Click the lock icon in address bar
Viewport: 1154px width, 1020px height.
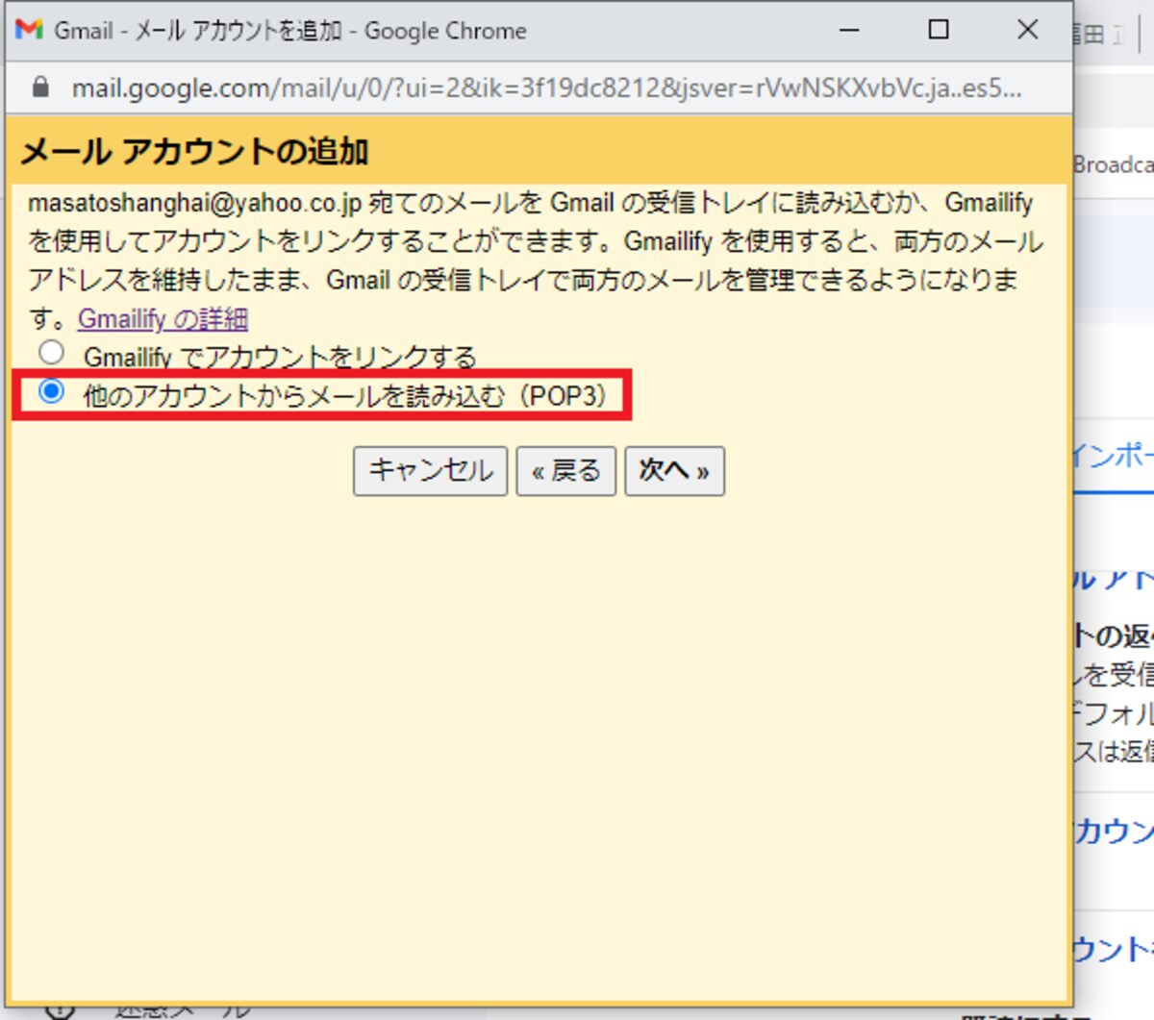(40, 88)
